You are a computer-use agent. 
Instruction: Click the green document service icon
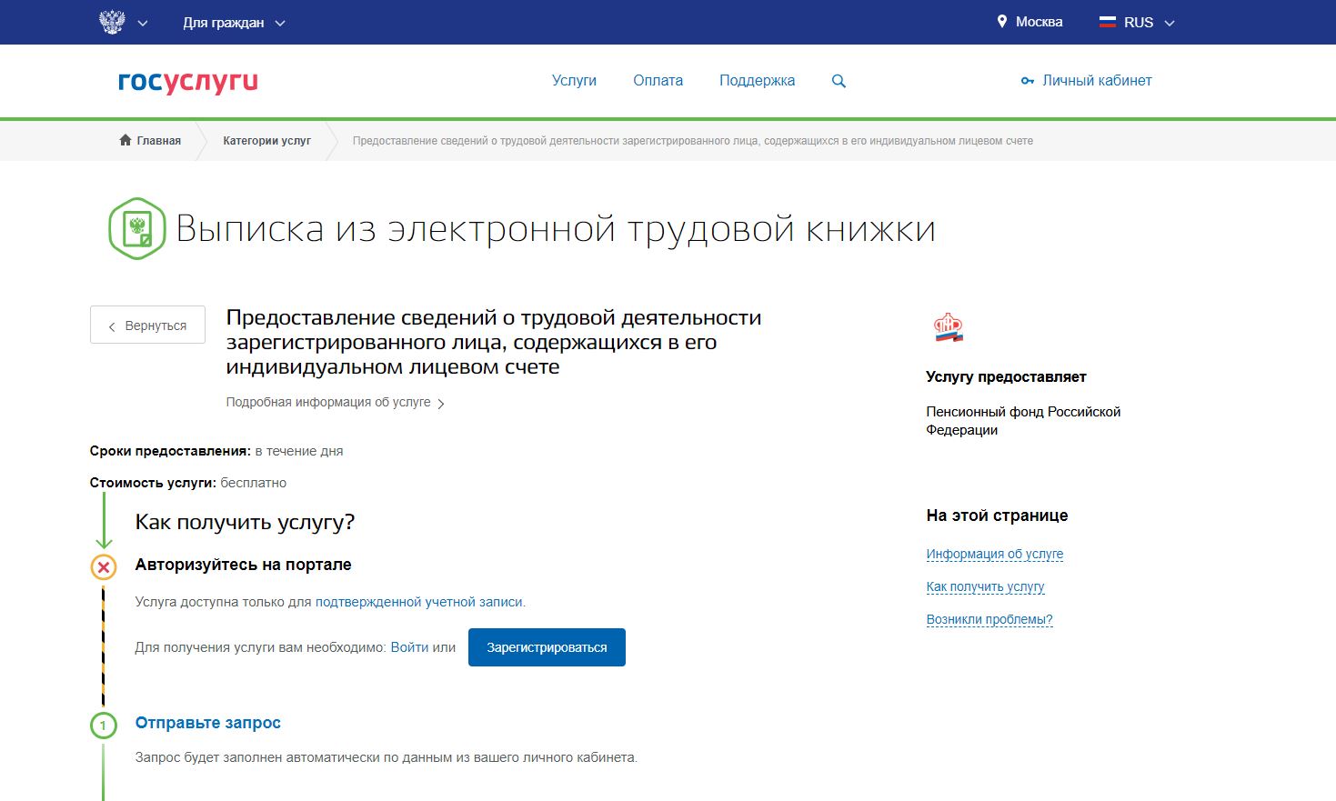[137, 228]
